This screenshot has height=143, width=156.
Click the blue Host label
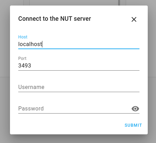pos(23,37)
